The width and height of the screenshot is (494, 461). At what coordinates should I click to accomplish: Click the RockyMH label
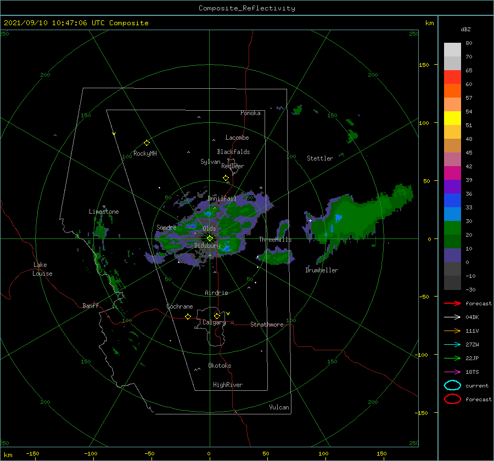coord(145,153)
